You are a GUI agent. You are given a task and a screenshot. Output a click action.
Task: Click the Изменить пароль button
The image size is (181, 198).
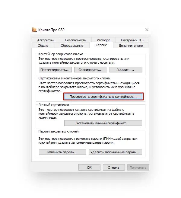62,152
